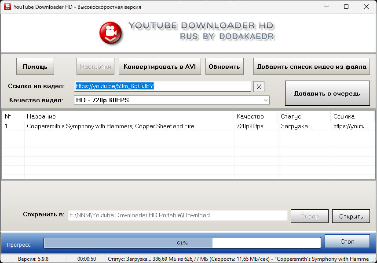Click row number 1 cell

click(6, 126)
